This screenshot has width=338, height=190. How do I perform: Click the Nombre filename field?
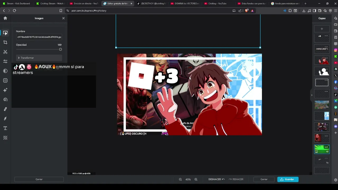(x=39, y=37)
